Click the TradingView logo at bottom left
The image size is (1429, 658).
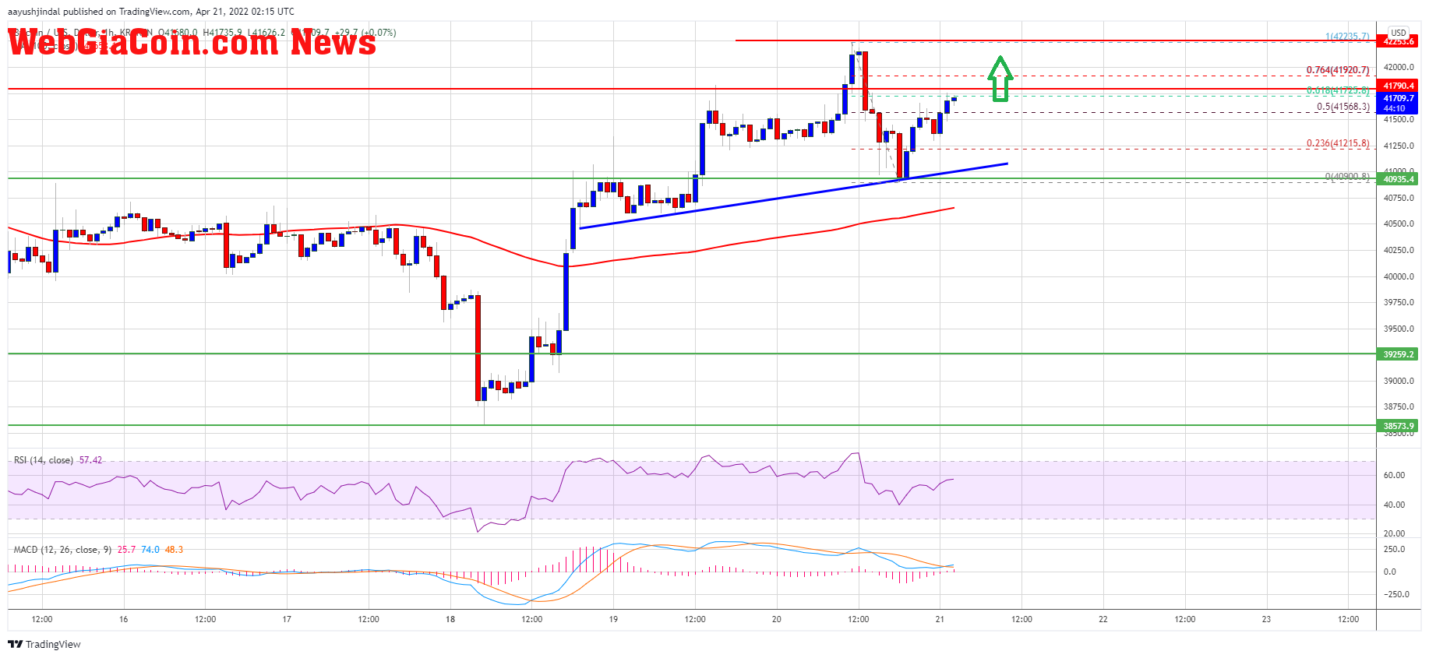[44, 644]
